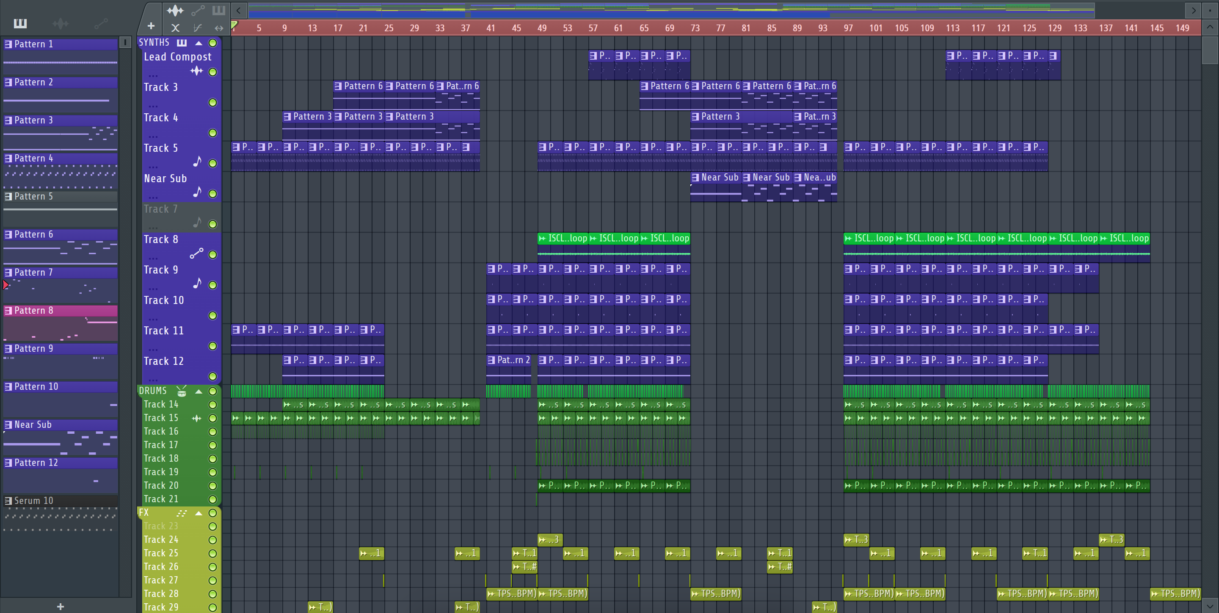Unmute Track 7

click(x=213, y=224)
